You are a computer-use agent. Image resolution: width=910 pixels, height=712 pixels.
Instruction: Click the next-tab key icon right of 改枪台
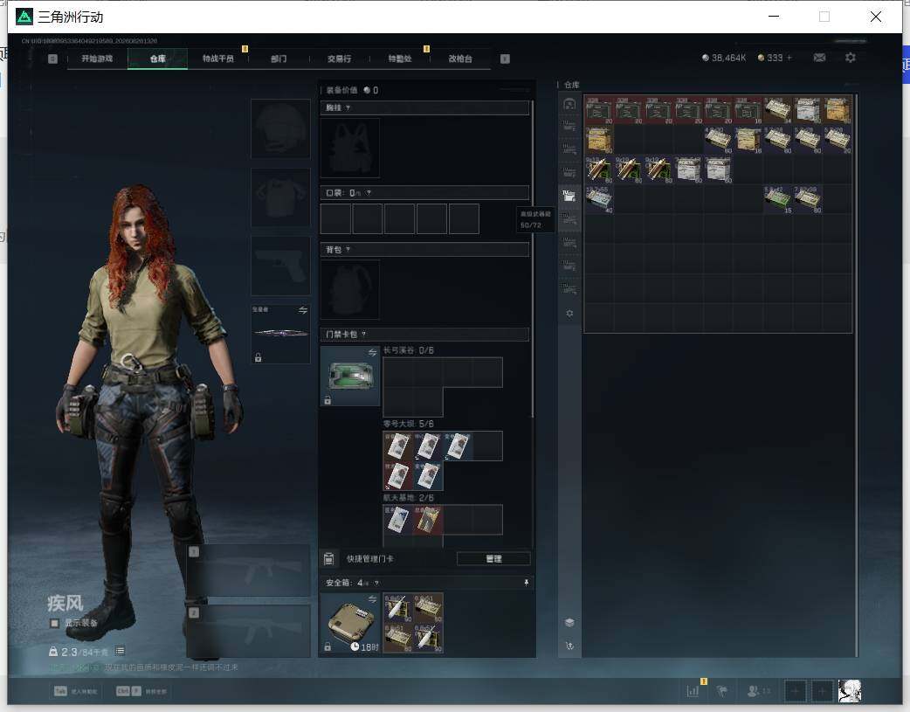tap(505, 59)
